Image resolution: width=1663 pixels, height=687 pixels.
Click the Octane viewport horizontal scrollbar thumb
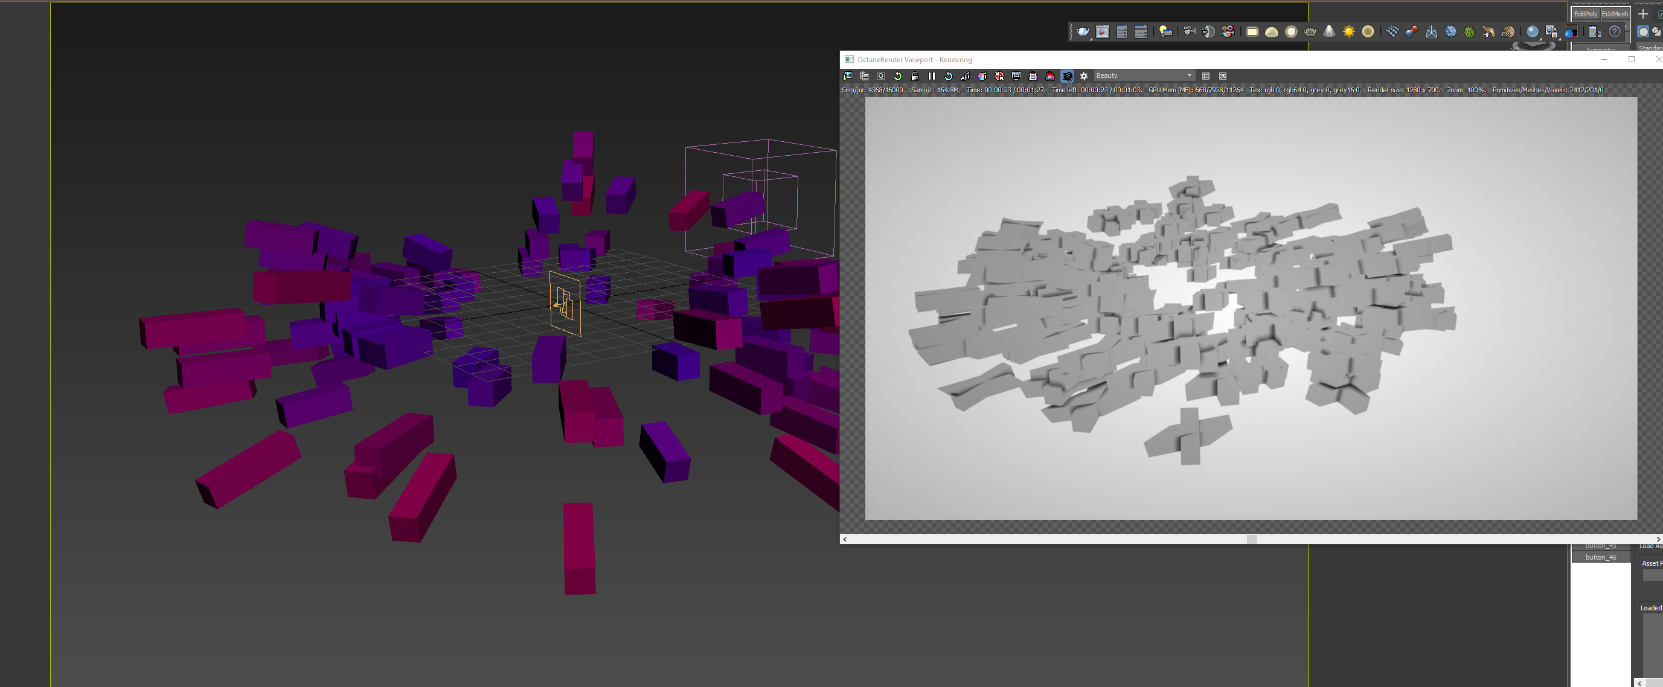(x=1251, y=538)
